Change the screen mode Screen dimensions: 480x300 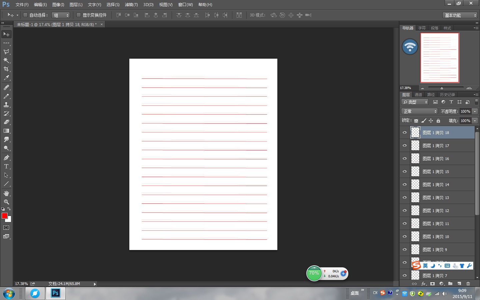point(6,236)
